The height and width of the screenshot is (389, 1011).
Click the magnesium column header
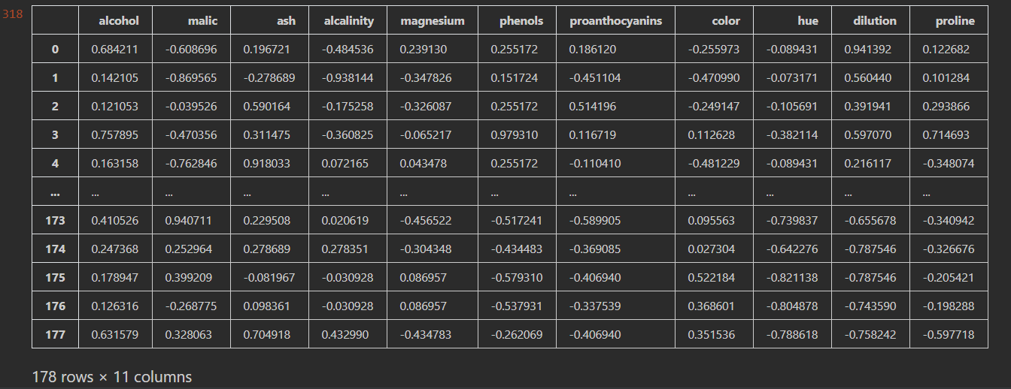click(433, 21)
